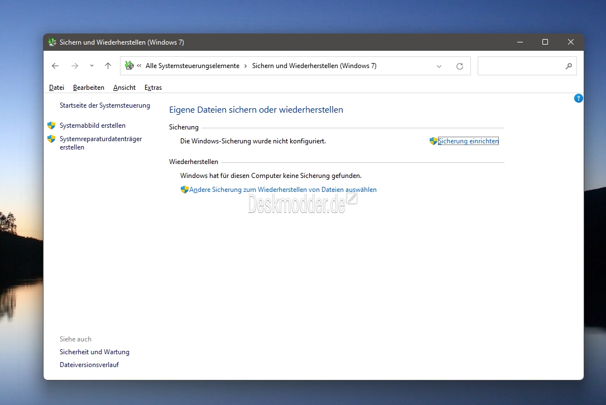Go to Startseite der Systemsteuerung
This screenshot has width=606, height=405.
pyautogui.click(x=105, y=105)
